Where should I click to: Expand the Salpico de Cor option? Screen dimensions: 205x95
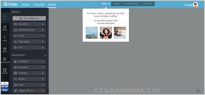point(29,91)
